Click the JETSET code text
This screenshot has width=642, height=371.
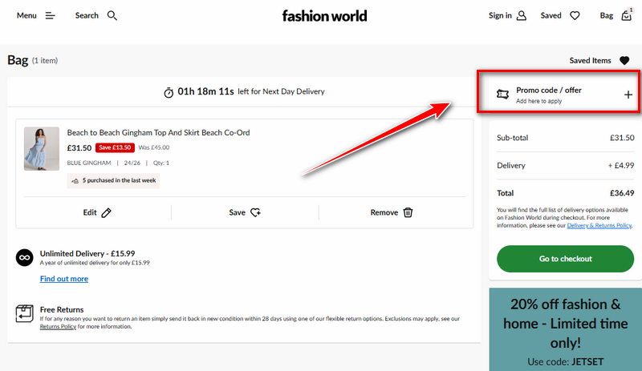pyautogui.click(x=587, y=362)
